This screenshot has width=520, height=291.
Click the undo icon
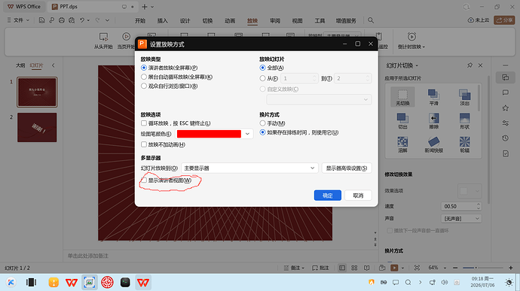point(82,20)
